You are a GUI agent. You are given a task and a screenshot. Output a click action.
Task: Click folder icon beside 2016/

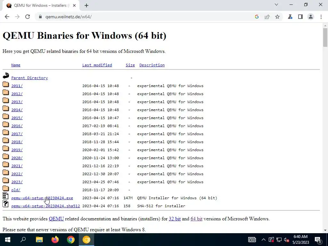(6, 125)
